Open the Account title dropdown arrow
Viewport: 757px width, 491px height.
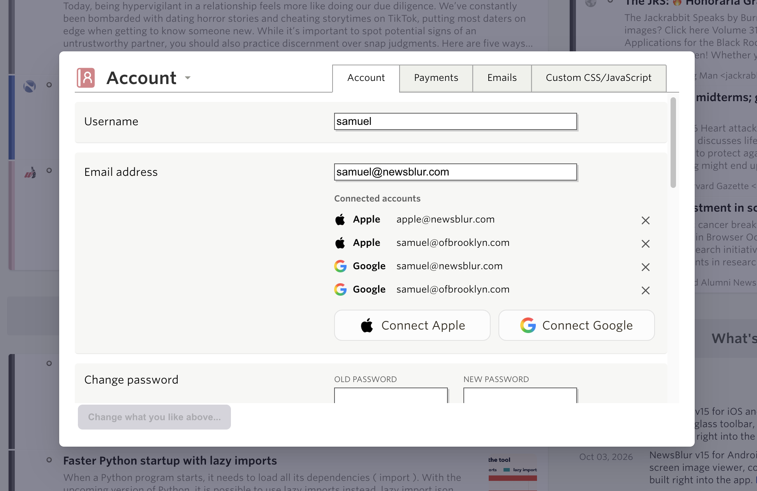[188, 78]
